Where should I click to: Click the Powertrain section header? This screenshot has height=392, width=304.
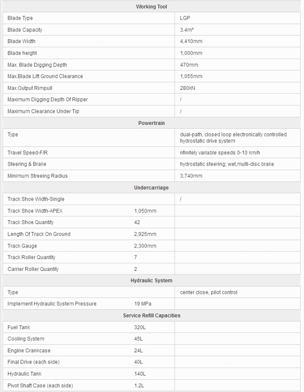151,123
